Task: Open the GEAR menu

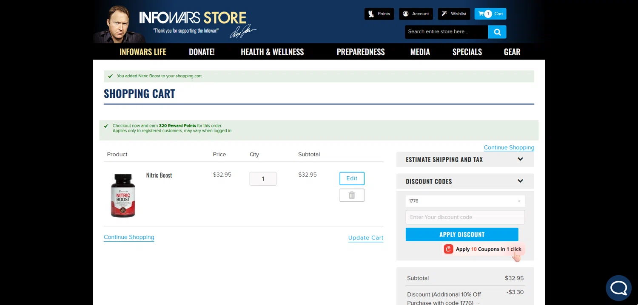Action: [x=512, y=52]
